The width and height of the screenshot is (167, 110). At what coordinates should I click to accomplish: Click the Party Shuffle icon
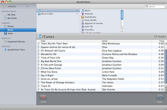pos(83,20)
